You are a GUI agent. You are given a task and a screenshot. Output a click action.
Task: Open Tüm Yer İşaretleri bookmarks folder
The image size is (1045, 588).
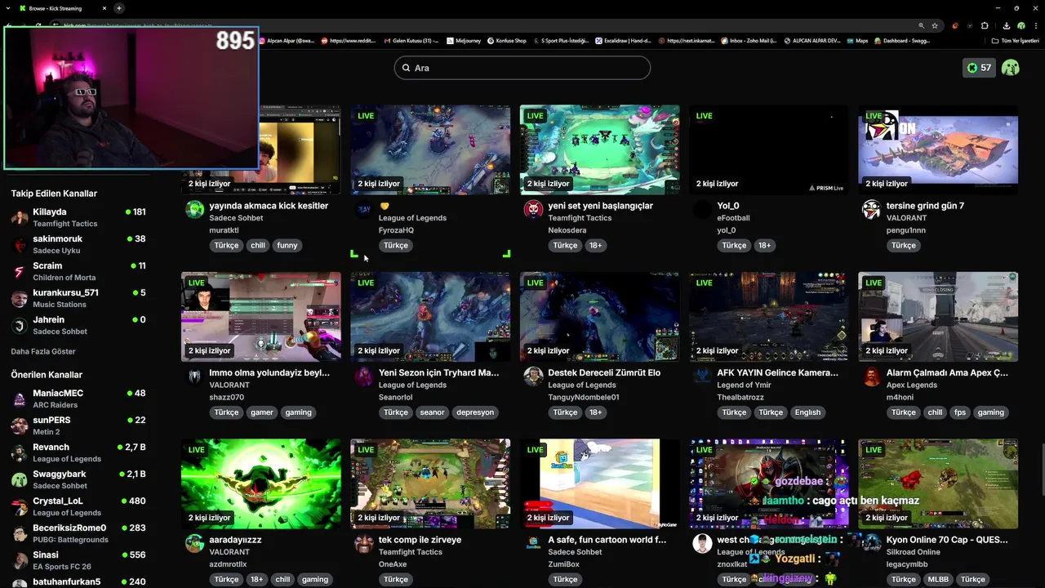1015,40
